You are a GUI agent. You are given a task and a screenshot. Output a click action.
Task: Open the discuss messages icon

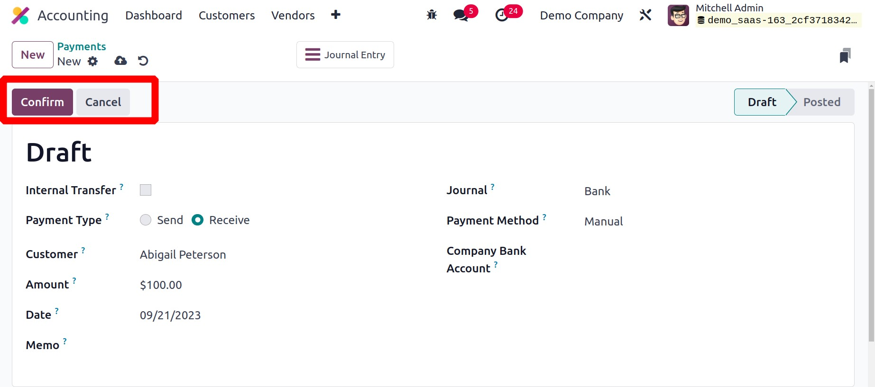click(461, 15)
